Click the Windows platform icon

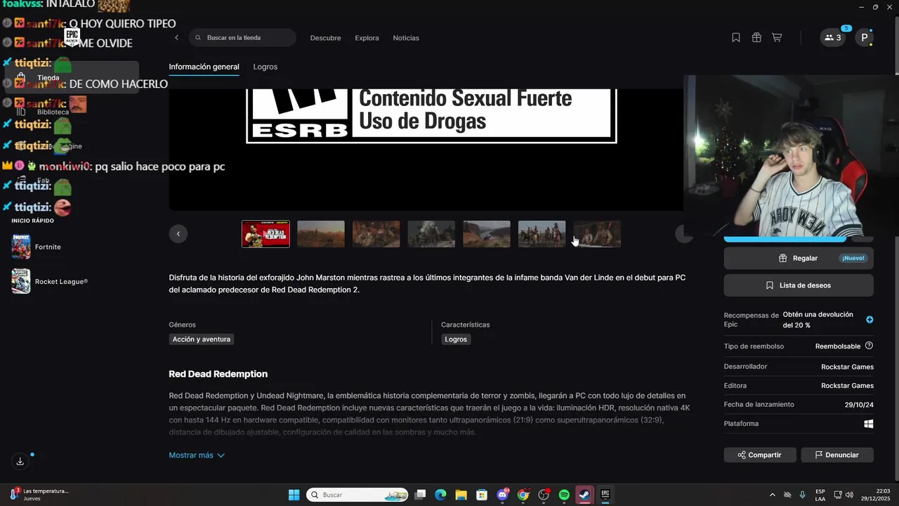click(869, 424)
